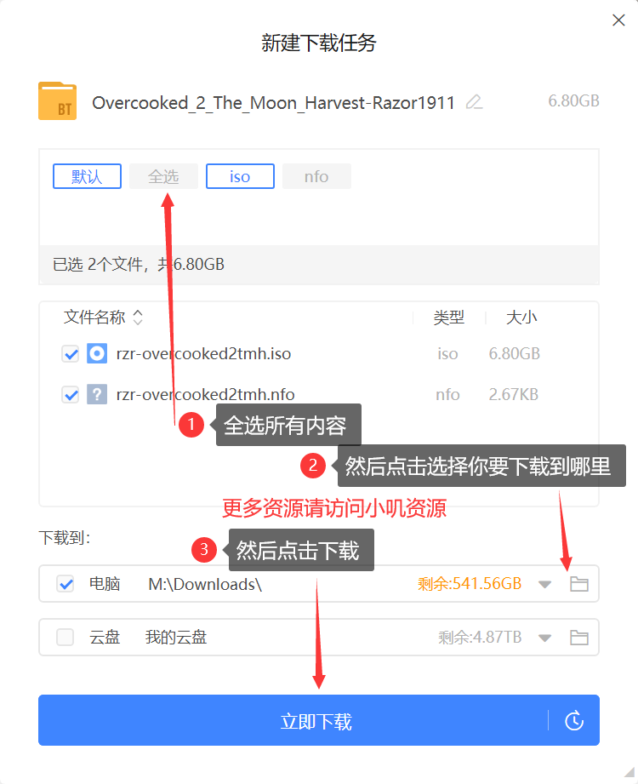Click the 电脑 destination label
Screen dimensions: 638x784
click(x=105, y=583)
